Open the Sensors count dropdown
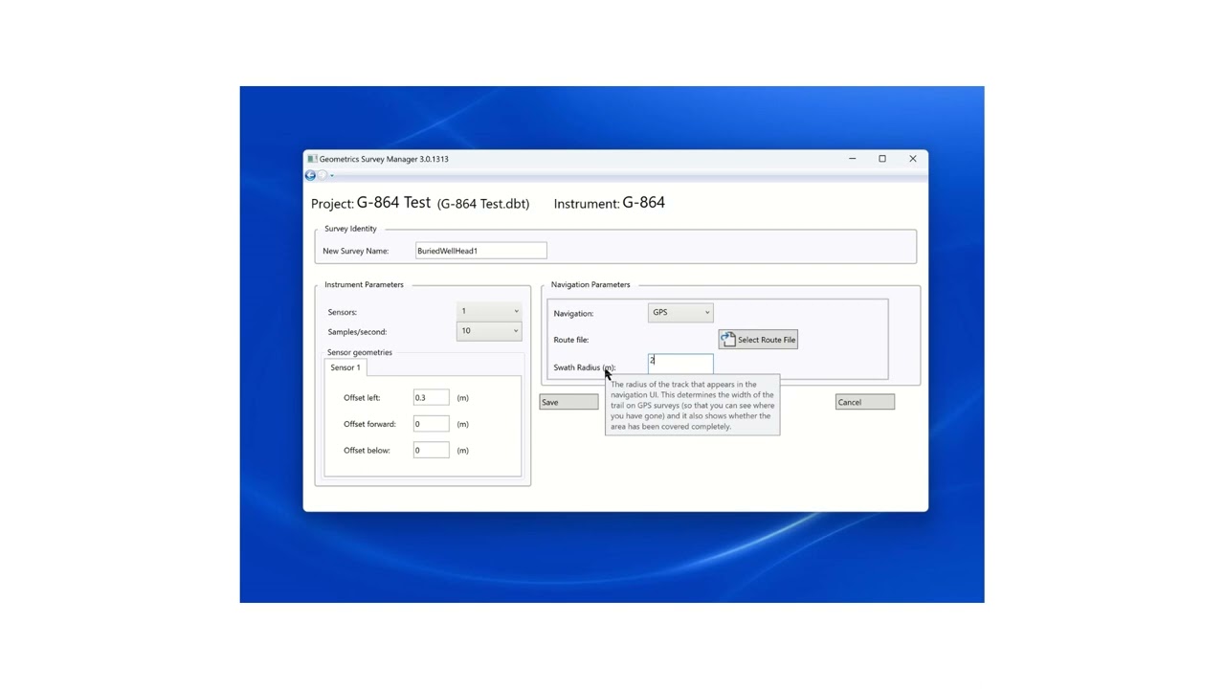This screenshot has height=689, width=1225. [x=489, y=311]
